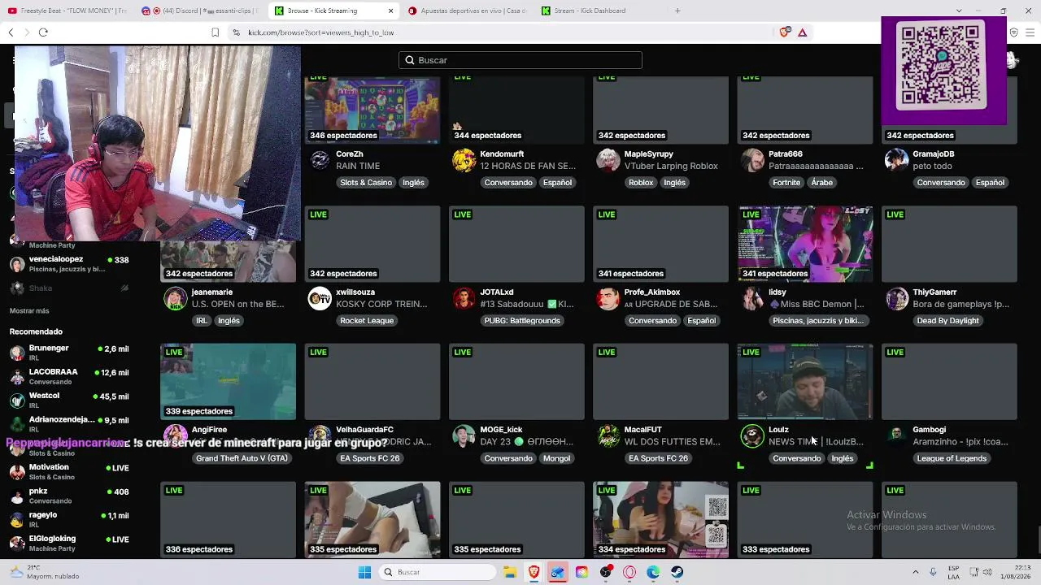Bookmark this page with the bookmark icon

click(215, 32)
